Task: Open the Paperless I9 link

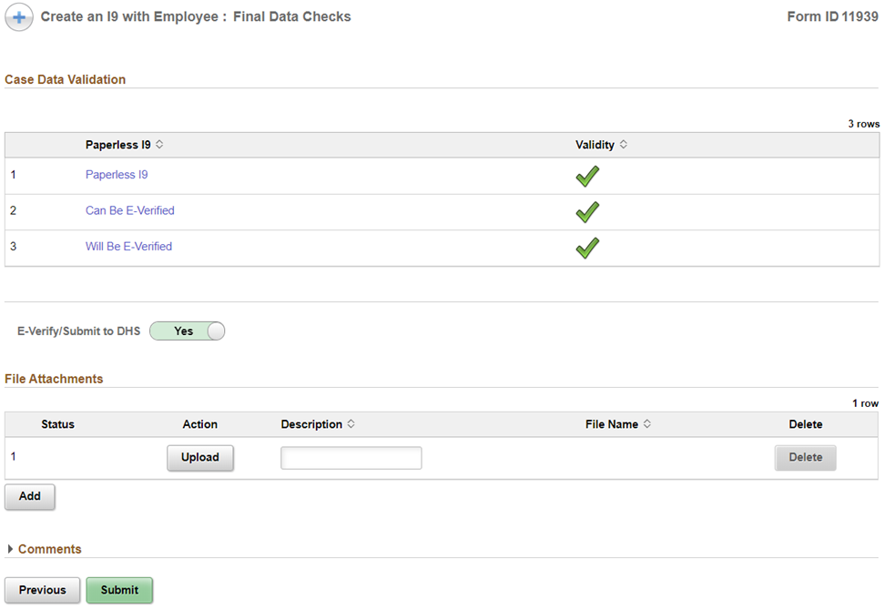Action: click(117, 175)
